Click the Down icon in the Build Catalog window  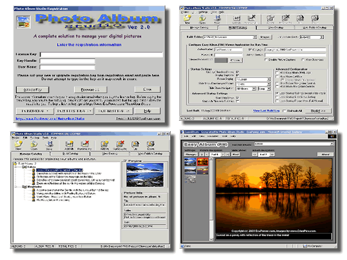tap(315, 18)
